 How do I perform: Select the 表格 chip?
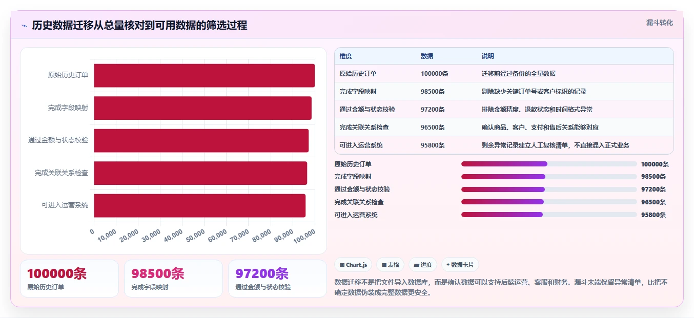click(x=390, y=265)
